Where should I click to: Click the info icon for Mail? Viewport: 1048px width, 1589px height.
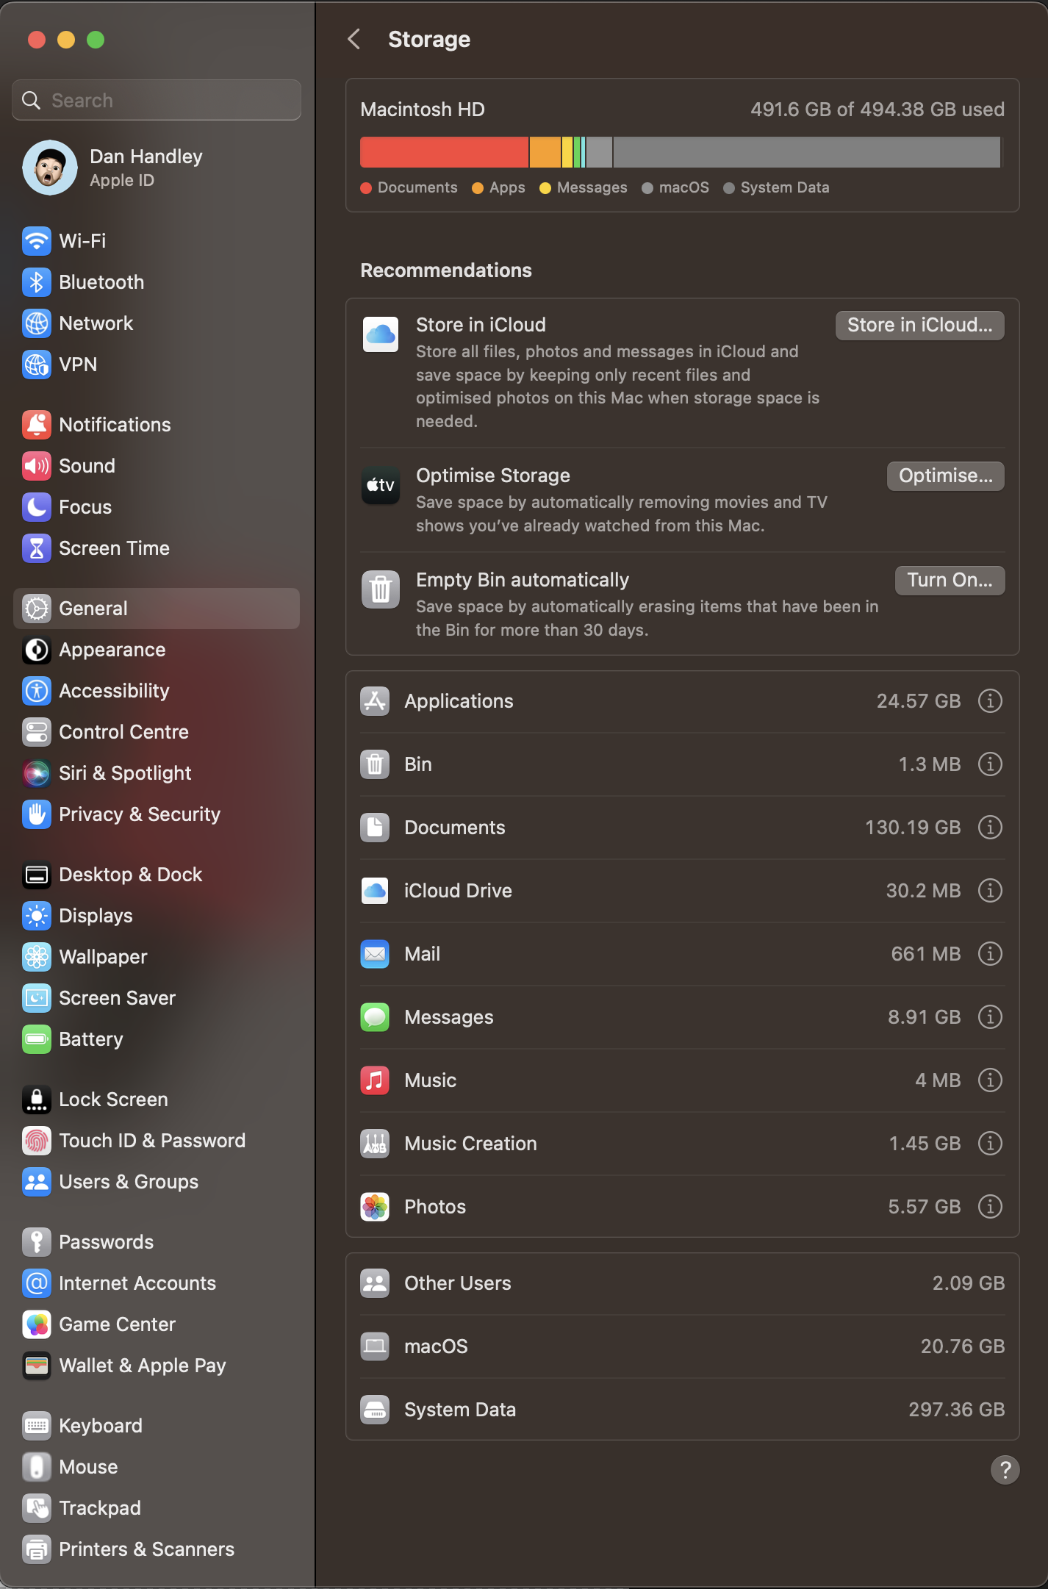(990, 953)
